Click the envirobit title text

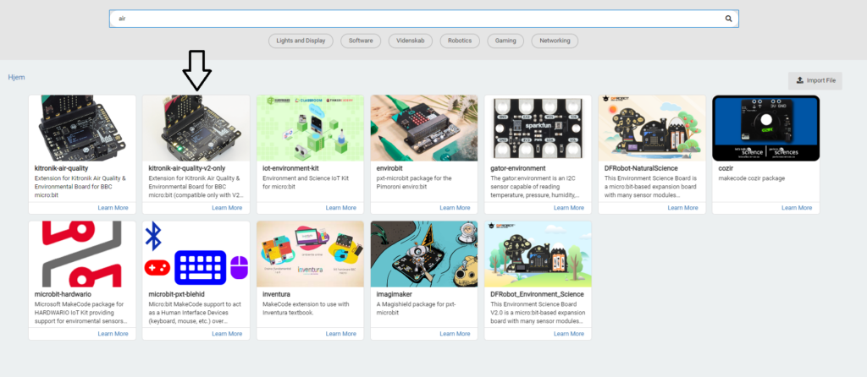(x=390, y=168)
